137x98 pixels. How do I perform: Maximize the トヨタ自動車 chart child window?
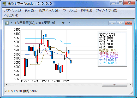point(120,23)
